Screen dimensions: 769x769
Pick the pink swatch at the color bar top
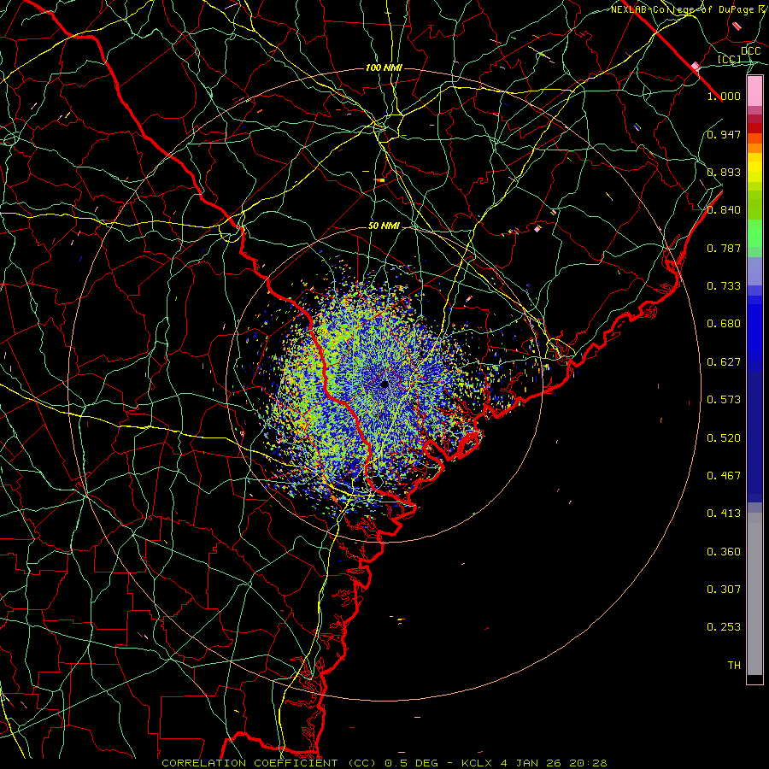pos(754,91)
